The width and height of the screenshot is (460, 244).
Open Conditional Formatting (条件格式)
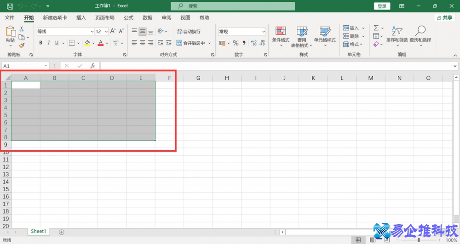tap(281, 35)
